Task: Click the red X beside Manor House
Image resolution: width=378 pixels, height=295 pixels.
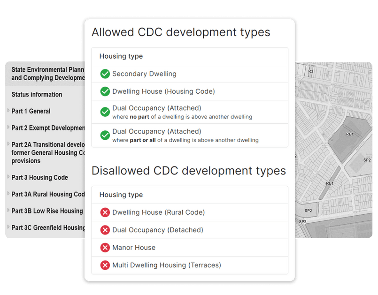Action: point(105,248)
